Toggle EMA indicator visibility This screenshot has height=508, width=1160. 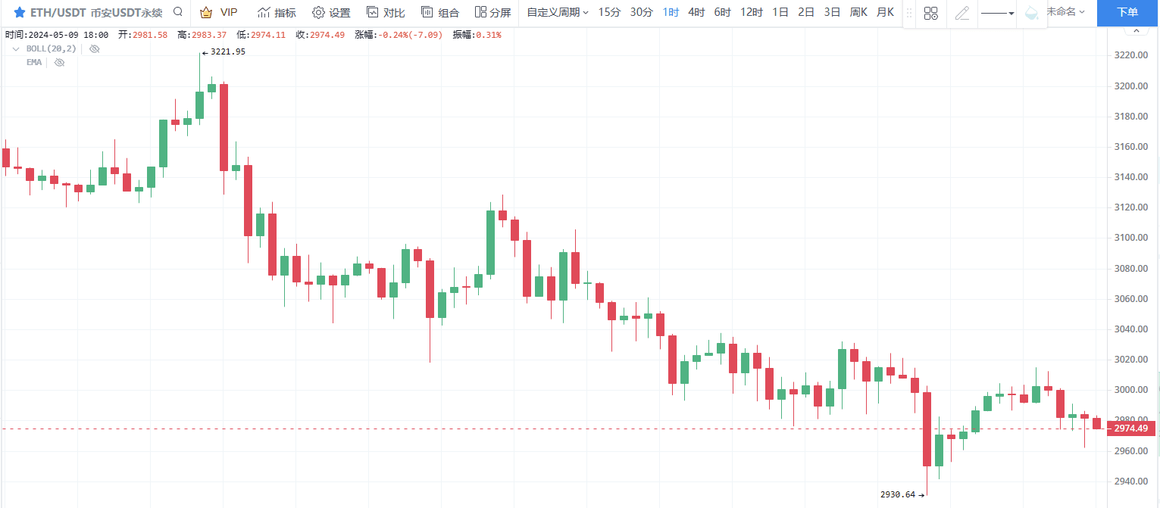(59, 62)
